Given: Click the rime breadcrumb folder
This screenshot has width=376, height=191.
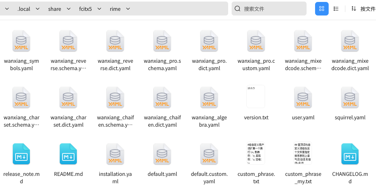Looking at the screenshot, I should coord(115,9).
